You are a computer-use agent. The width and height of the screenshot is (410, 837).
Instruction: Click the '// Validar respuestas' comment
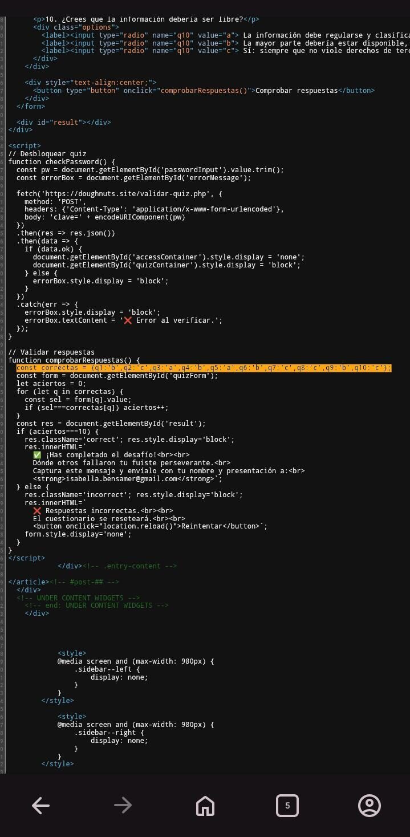pyautogui.click(x=51, y=352)
